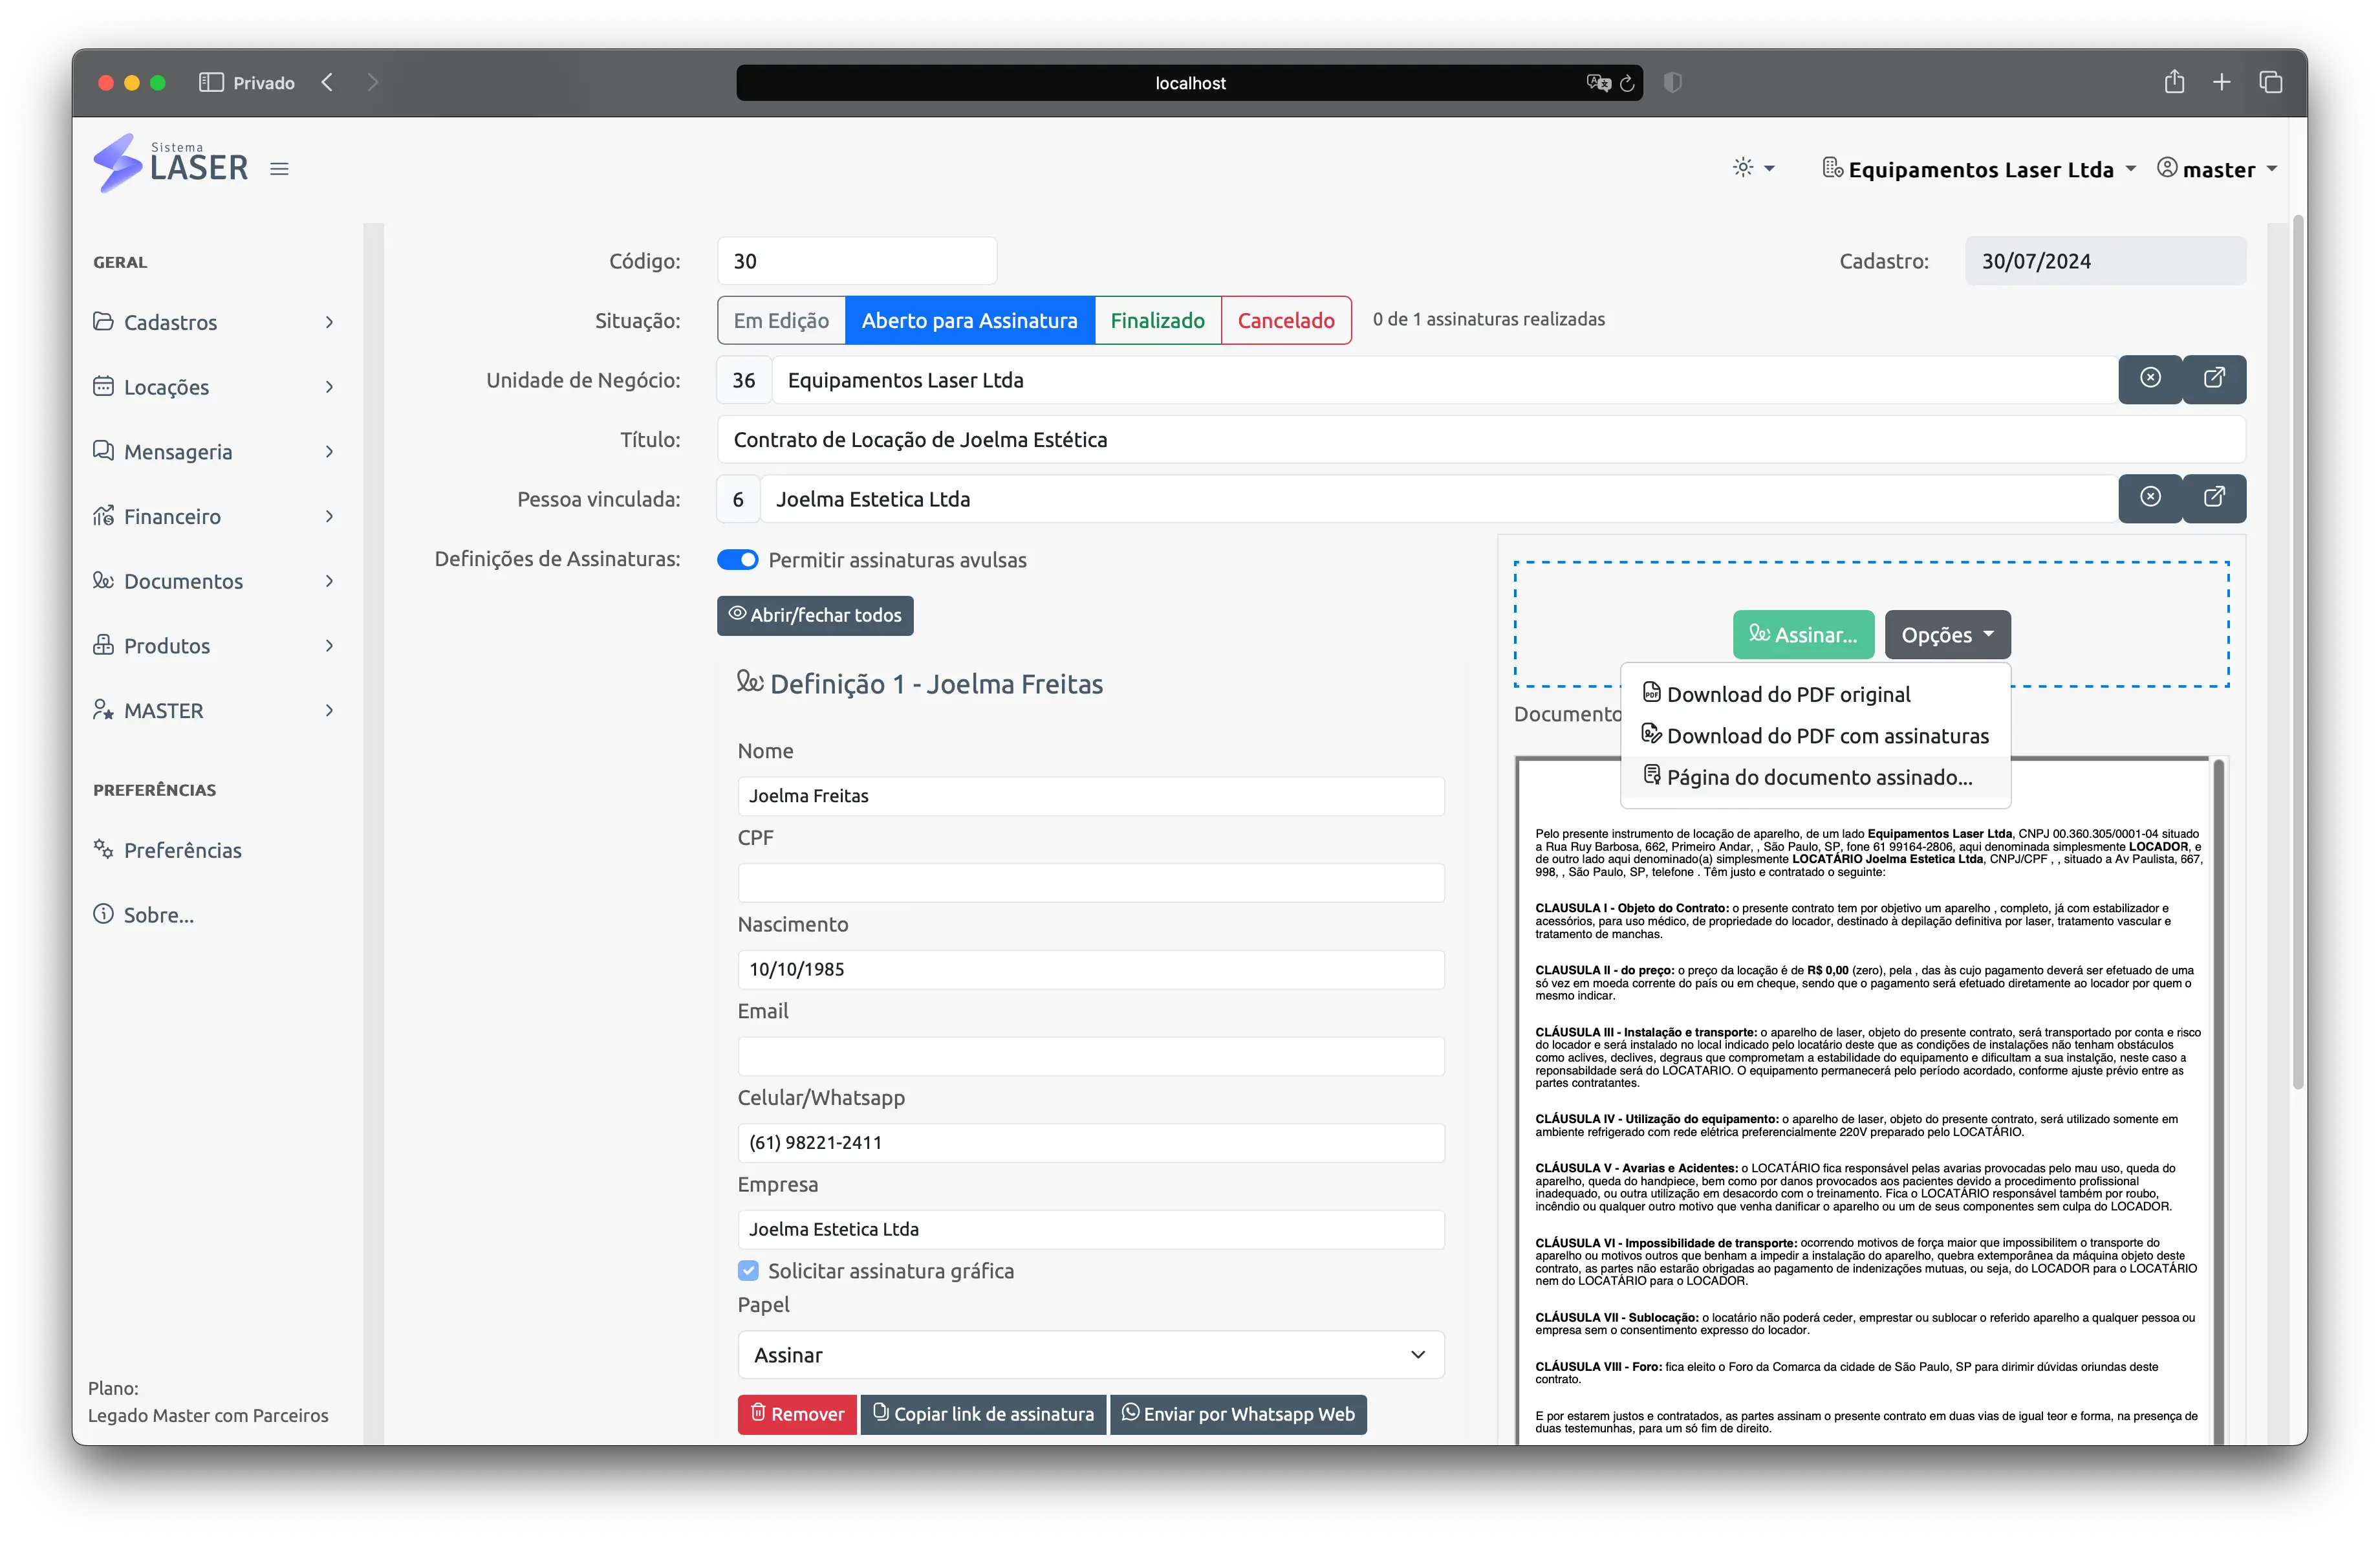
Task: Click the tab overview icon
Action: [2270, 82]
